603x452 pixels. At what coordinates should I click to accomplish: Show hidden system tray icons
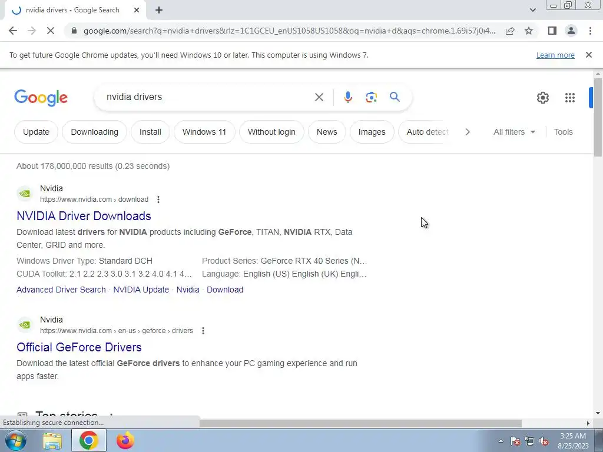501,441
